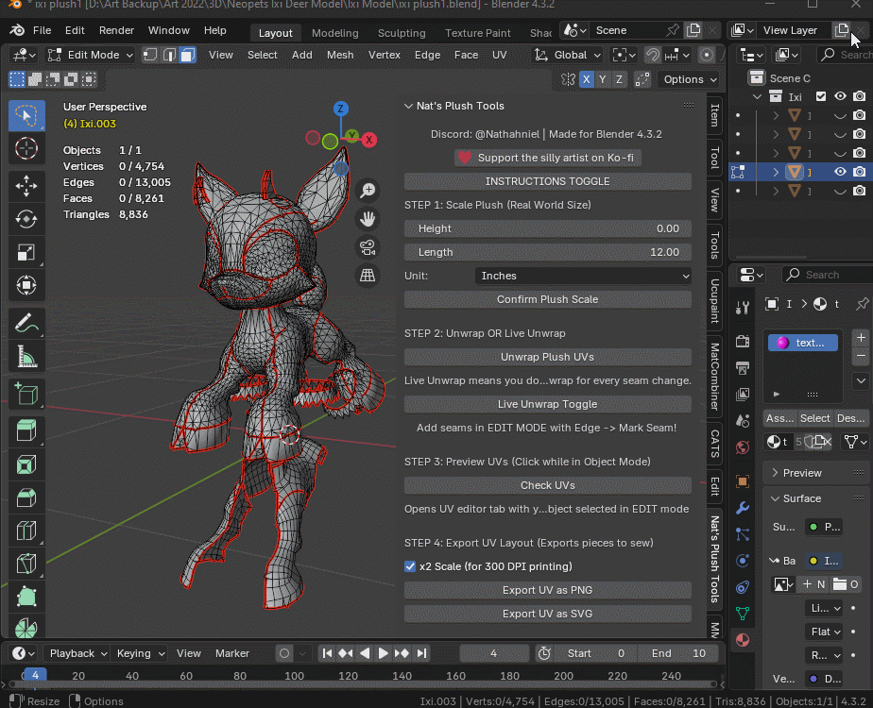Select the Poly Build tool

[26, 598]
